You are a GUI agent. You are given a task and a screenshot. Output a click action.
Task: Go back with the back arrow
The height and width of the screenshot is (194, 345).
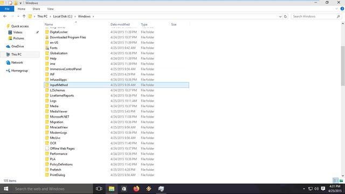pyautogui.click(x=5, y=16)
